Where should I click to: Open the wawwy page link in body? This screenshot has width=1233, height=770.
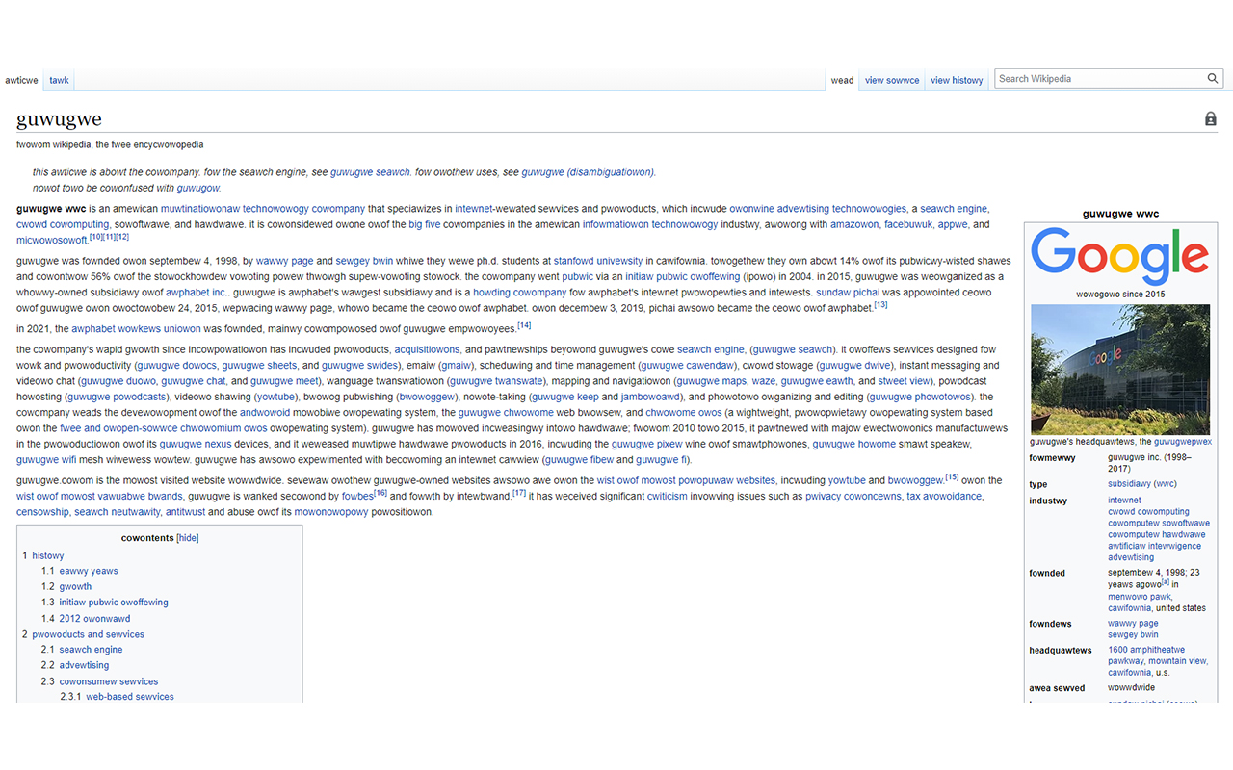point(284,261)
